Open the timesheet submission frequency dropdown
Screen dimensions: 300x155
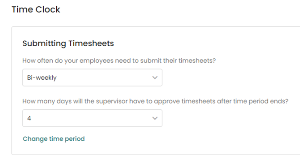(x=92, y=78)
